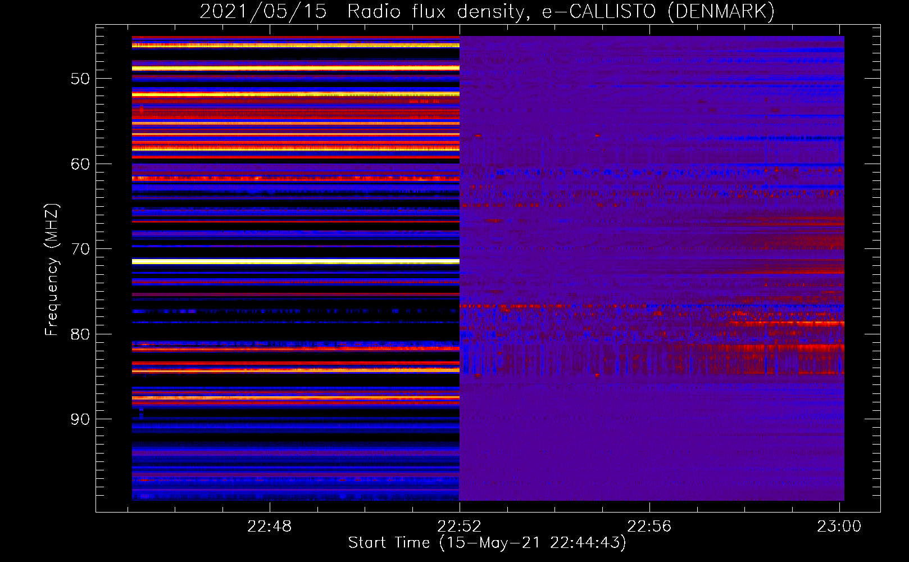The image size is (909, 562).
Task: Click the 80 frequency tick label
Action: pyautogui.click(x=80, y=334)
